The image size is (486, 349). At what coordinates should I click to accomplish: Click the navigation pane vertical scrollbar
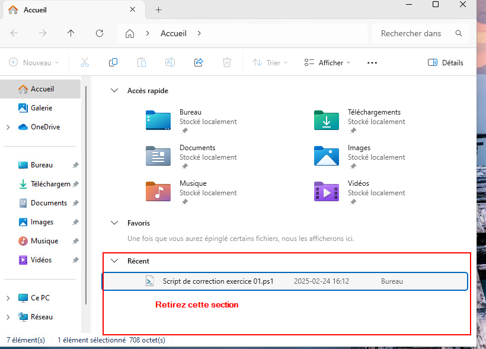86,196
